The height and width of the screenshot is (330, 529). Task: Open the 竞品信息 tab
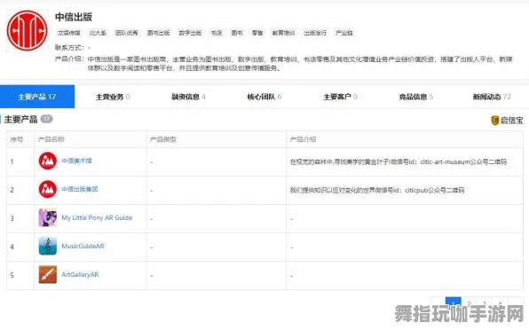pos(415,97)
